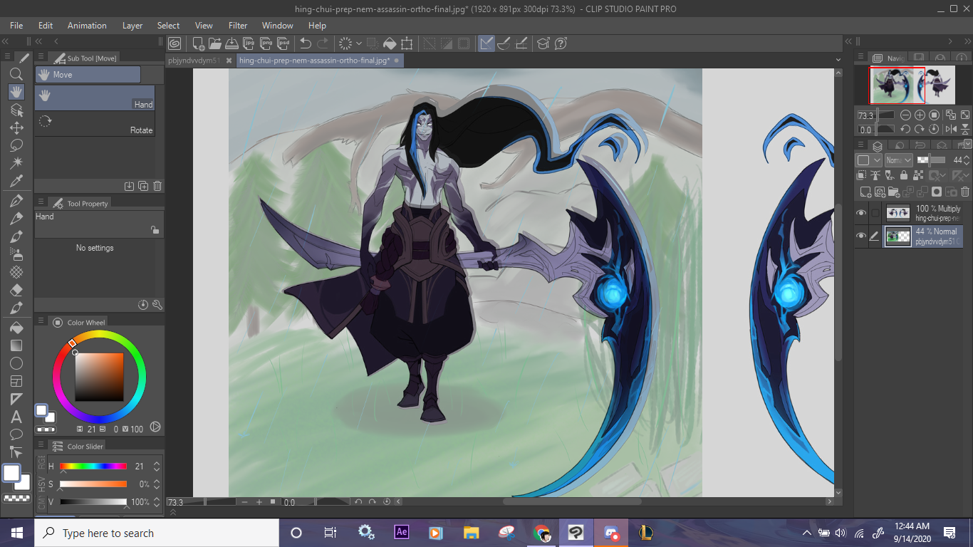Select the Eyedropper tool
This screenshot has width=973, height=547.
(x=16, y=181)
